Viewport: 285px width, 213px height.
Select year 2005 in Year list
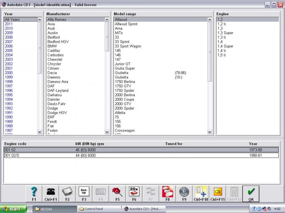pyautogui.click(x=20, y=50)
